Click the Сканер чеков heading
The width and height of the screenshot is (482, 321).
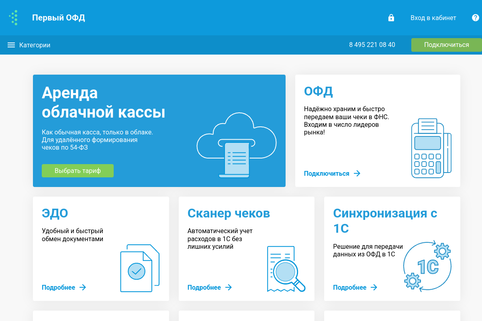click(x=229, y=213)
